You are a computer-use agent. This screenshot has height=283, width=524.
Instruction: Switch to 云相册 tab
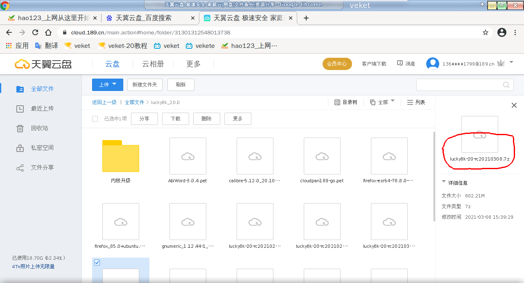[153, 64]
